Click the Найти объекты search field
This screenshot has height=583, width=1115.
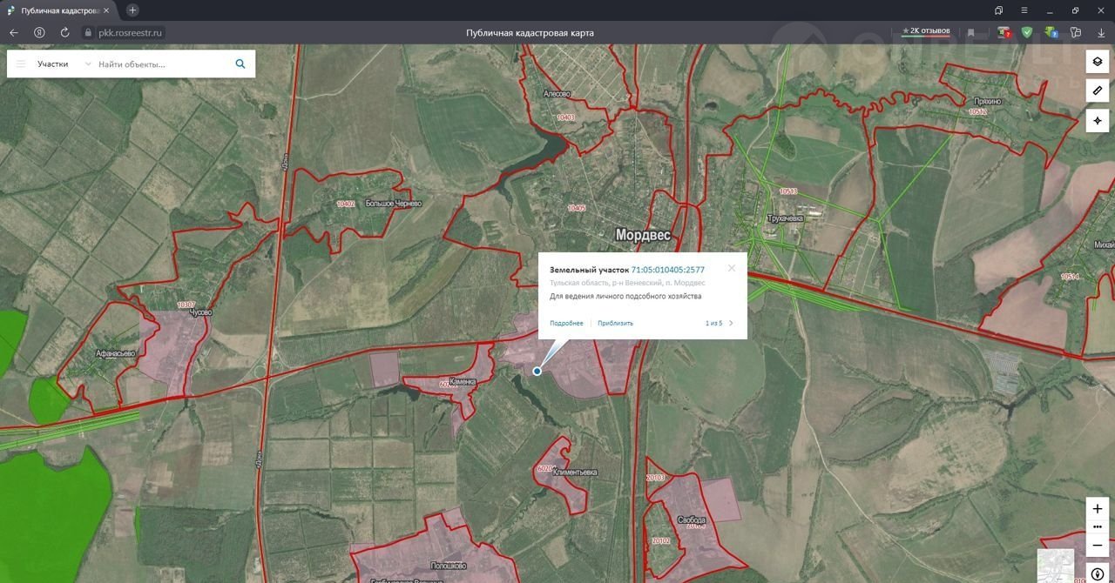point(161,64)
